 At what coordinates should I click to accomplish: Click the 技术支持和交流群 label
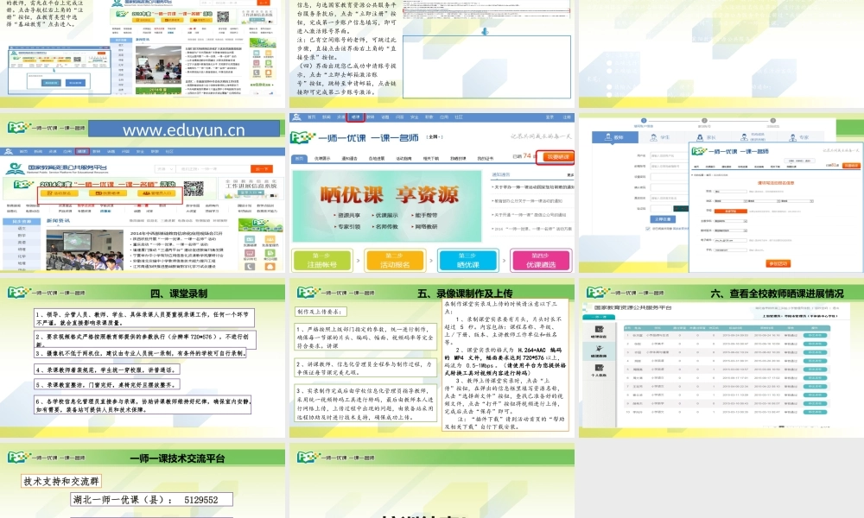(61, 481)
